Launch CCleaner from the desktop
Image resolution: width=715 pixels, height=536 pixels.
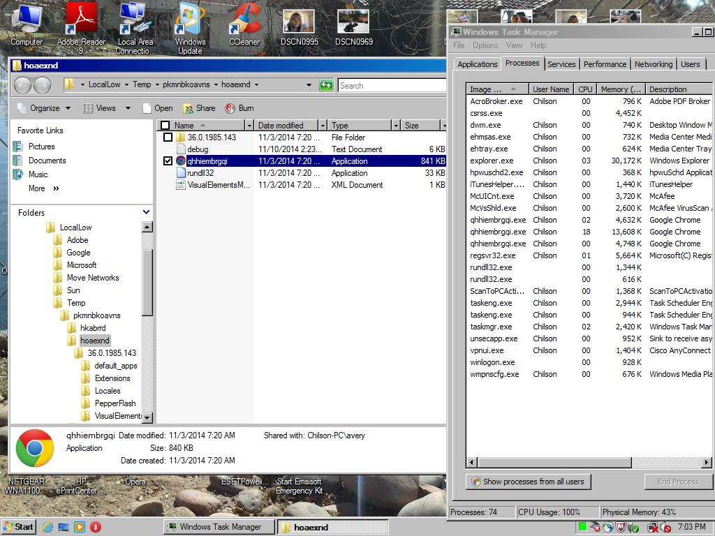[244, 25]
